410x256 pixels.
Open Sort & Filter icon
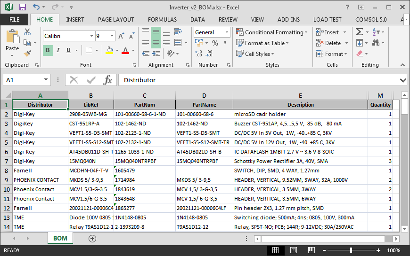tap(376, 32)
